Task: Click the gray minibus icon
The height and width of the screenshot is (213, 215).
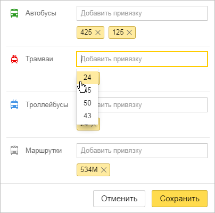Action: pos(14,150)
